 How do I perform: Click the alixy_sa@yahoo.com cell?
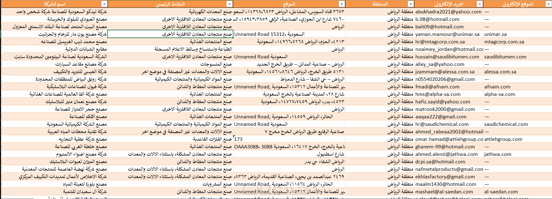[x=449, y=64]
